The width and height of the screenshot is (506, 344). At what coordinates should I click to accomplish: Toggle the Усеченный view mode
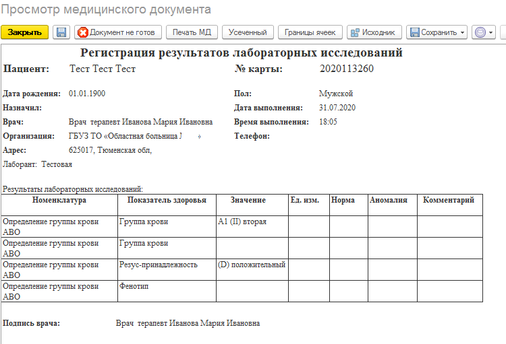point(248,32)
